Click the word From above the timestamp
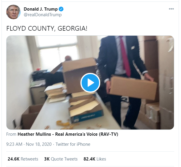This screenshot has height=167, width=181. click(11, 134)
